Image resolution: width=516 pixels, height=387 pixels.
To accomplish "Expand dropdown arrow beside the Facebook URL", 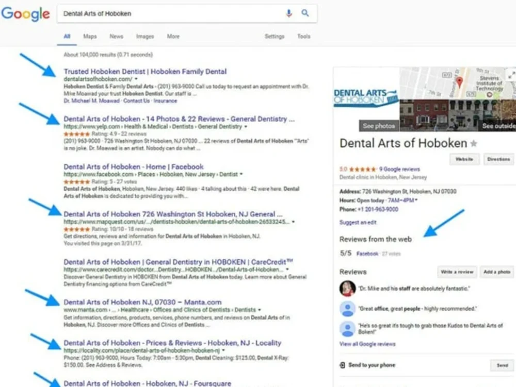I will (x=241, y=174).
